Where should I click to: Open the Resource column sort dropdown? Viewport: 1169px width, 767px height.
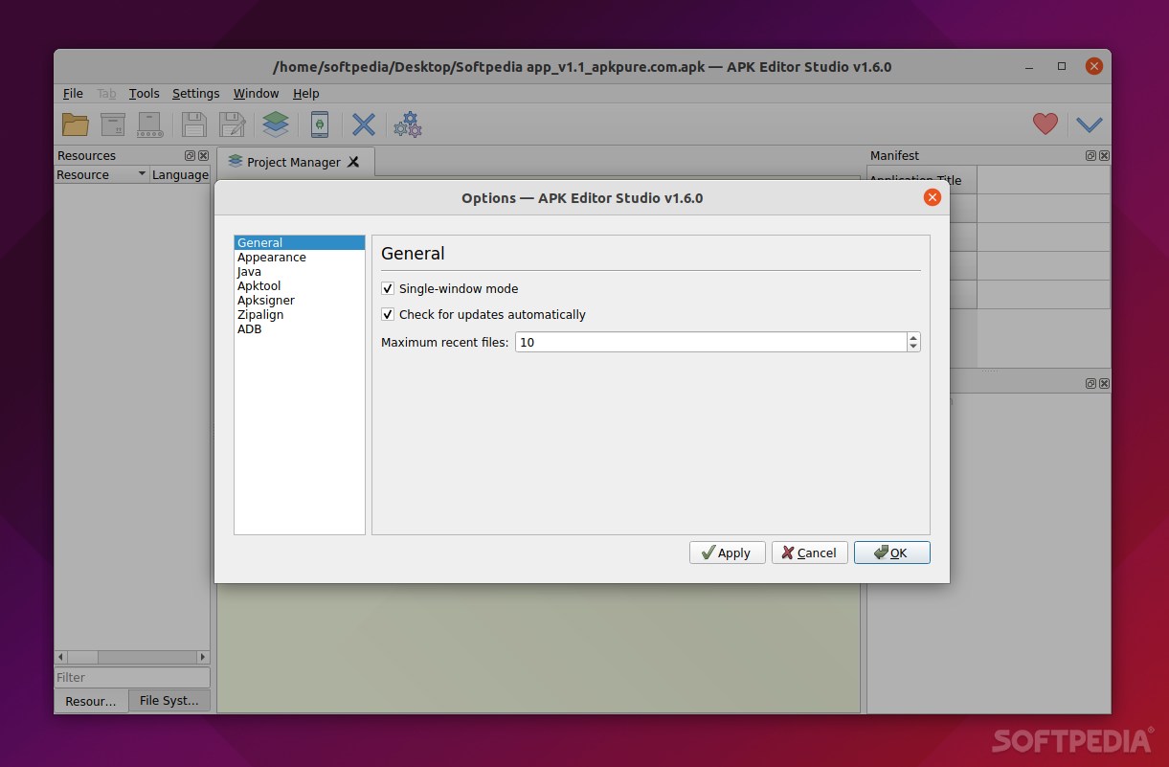pos(141,174)
